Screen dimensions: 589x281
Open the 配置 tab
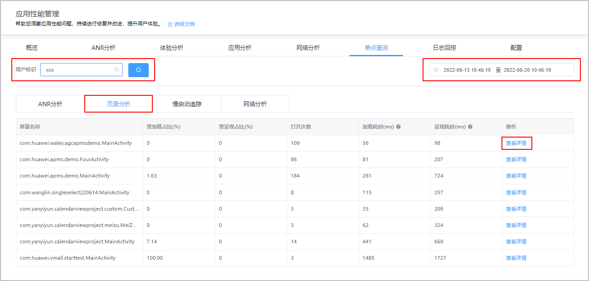(516, 48)
